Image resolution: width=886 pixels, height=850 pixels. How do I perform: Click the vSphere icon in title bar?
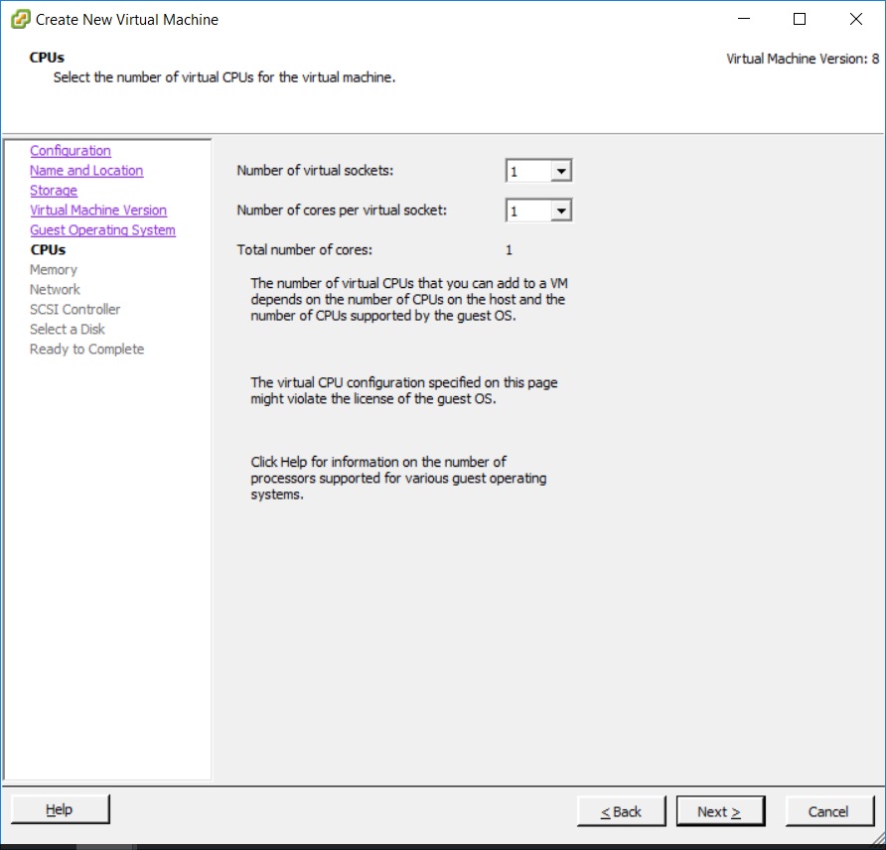(x=20, y=20)
